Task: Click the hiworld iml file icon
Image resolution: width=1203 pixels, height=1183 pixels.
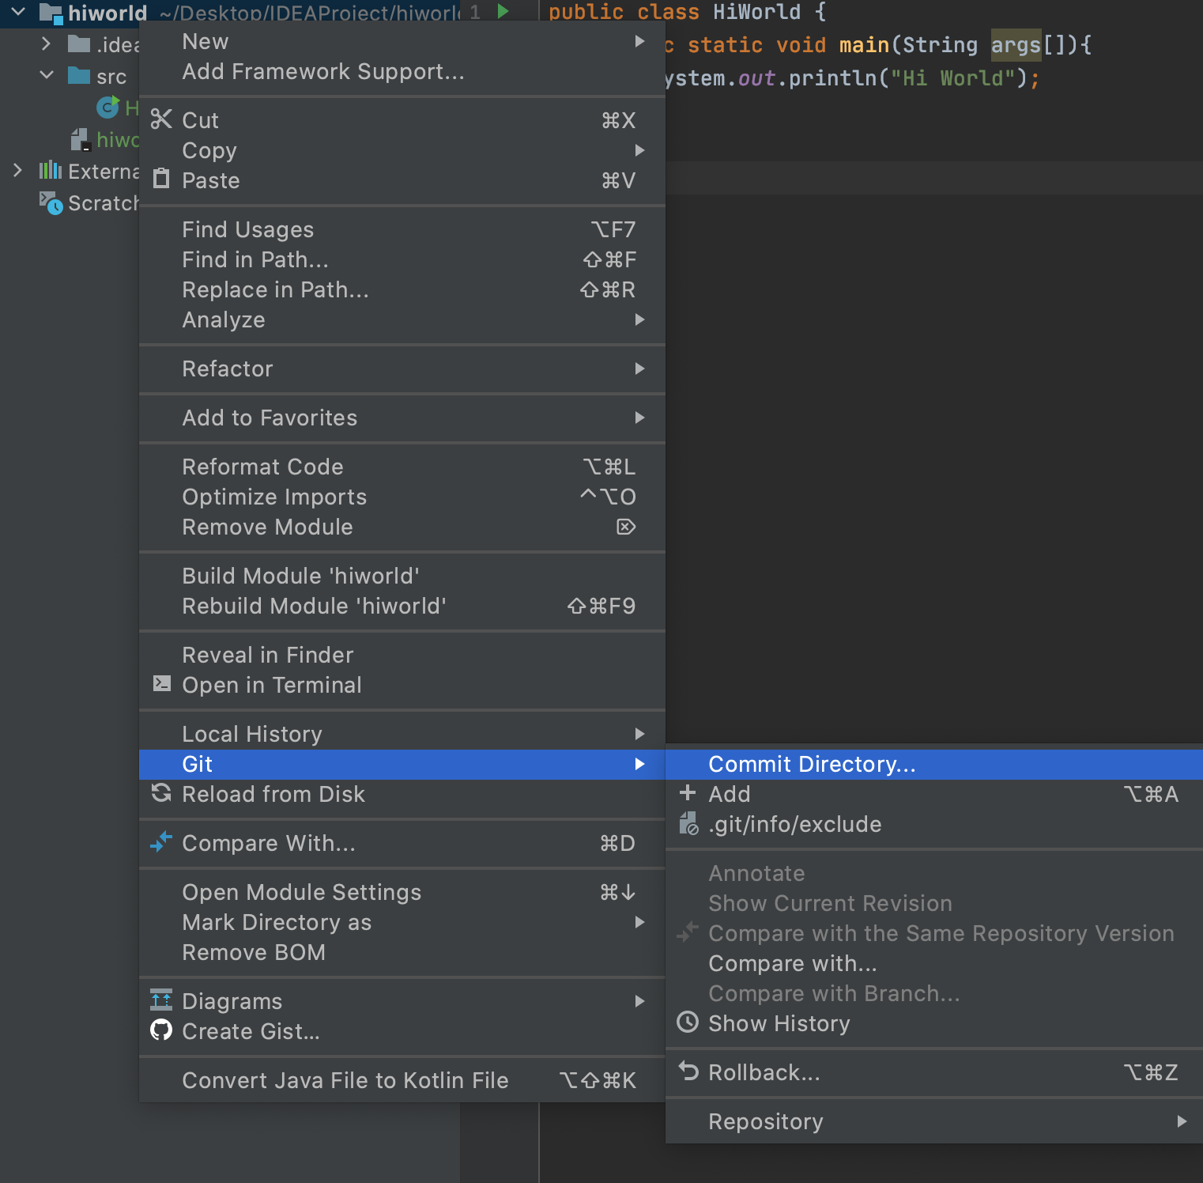Action: coord(79,139)
